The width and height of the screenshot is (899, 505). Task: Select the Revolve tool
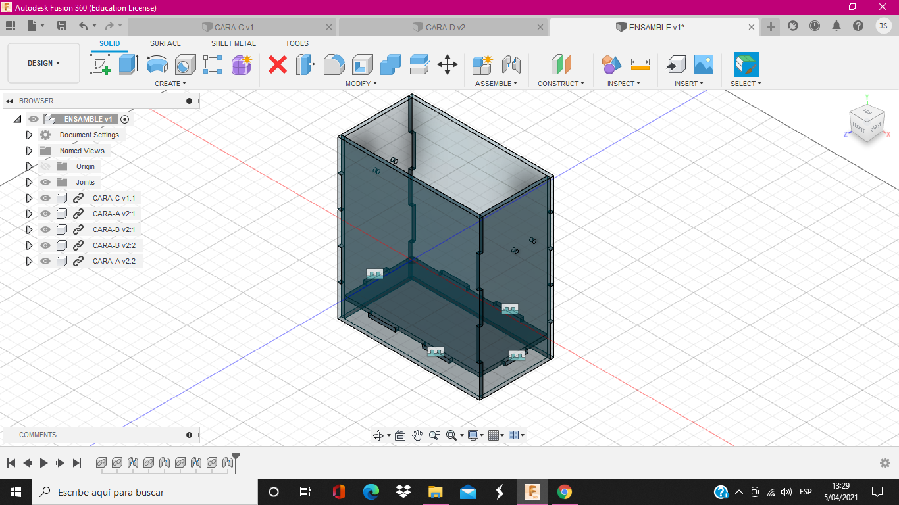[x=157, y=64]
